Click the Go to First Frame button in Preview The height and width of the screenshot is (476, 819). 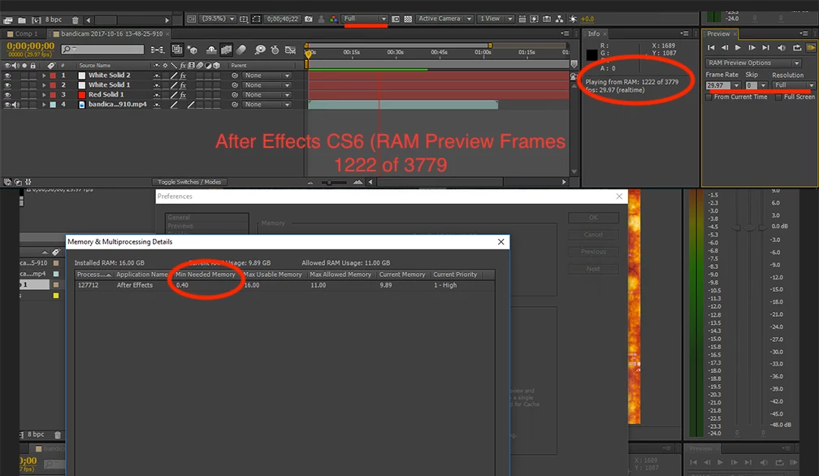pyautogui.click(x=711, y=47)
